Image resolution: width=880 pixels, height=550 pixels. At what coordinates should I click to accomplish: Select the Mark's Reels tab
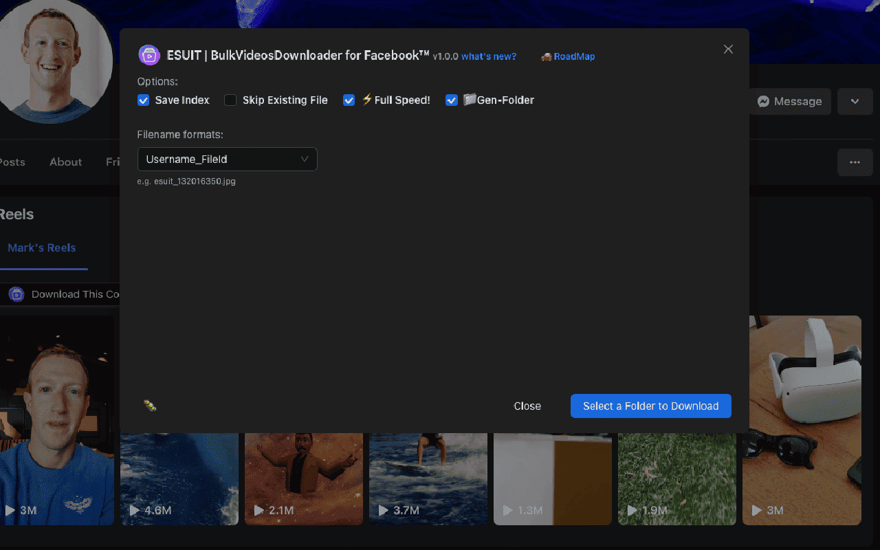coord(42,247)
